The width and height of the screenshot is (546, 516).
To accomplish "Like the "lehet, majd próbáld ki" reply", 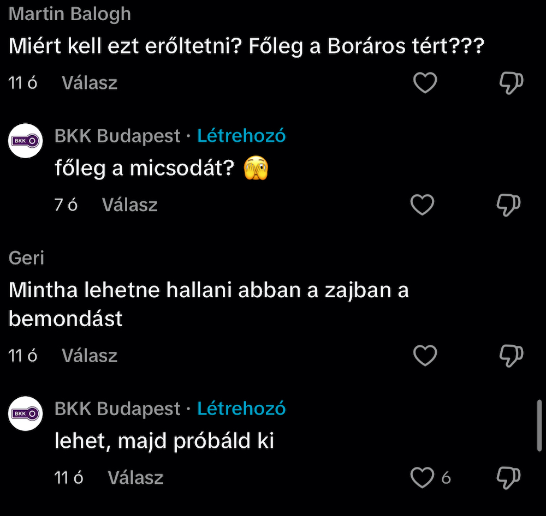I will (x=422, y=478).
